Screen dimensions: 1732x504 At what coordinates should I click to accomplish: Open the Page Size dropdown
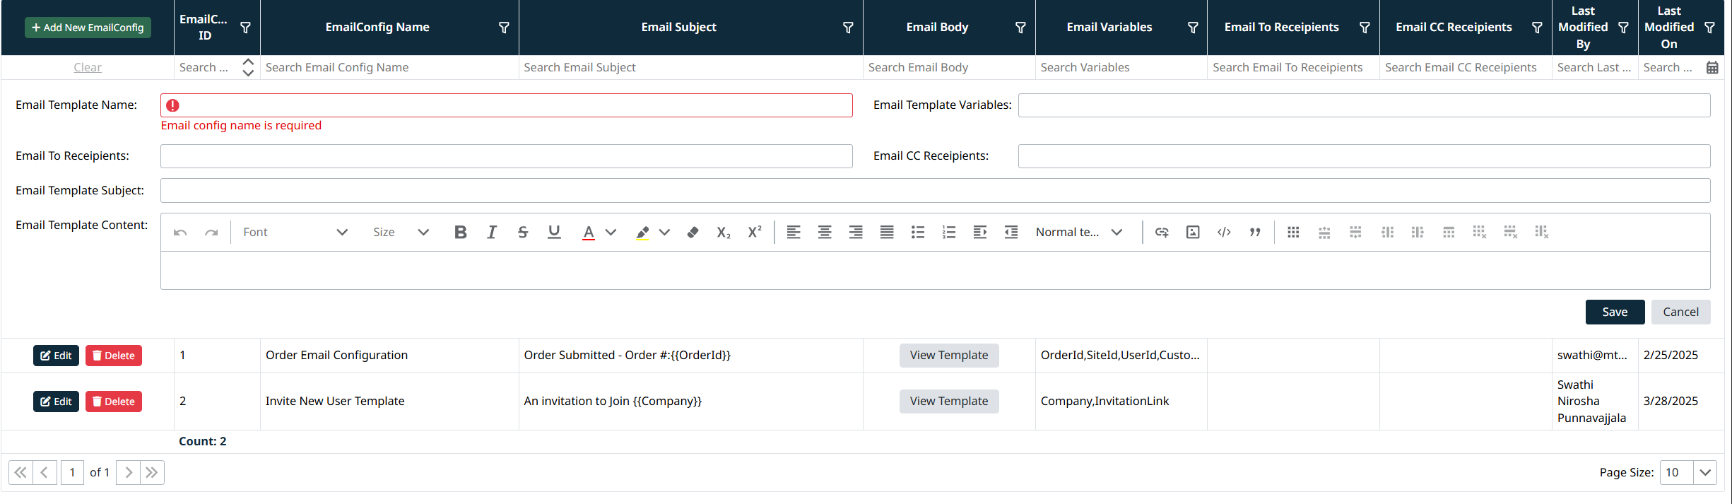tap(1705, 472)
